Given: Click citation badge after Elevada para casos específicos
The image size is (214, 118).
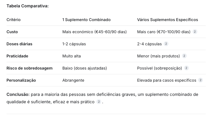Looking at the screenshot, I should 200,80.
